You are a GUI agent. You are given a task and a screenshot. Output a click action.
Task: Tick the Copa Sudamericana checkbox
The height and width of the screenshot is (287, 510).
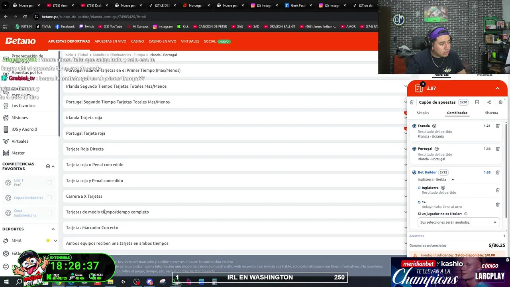[x=49, y=213]
